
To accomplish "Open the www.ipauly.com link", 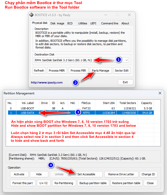I will click(x=47, y=82).
